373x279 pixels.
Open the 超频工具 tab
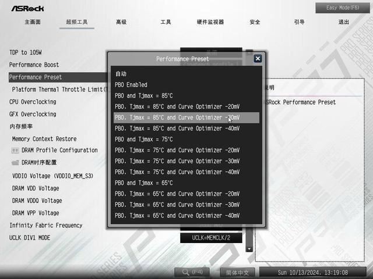77,22
